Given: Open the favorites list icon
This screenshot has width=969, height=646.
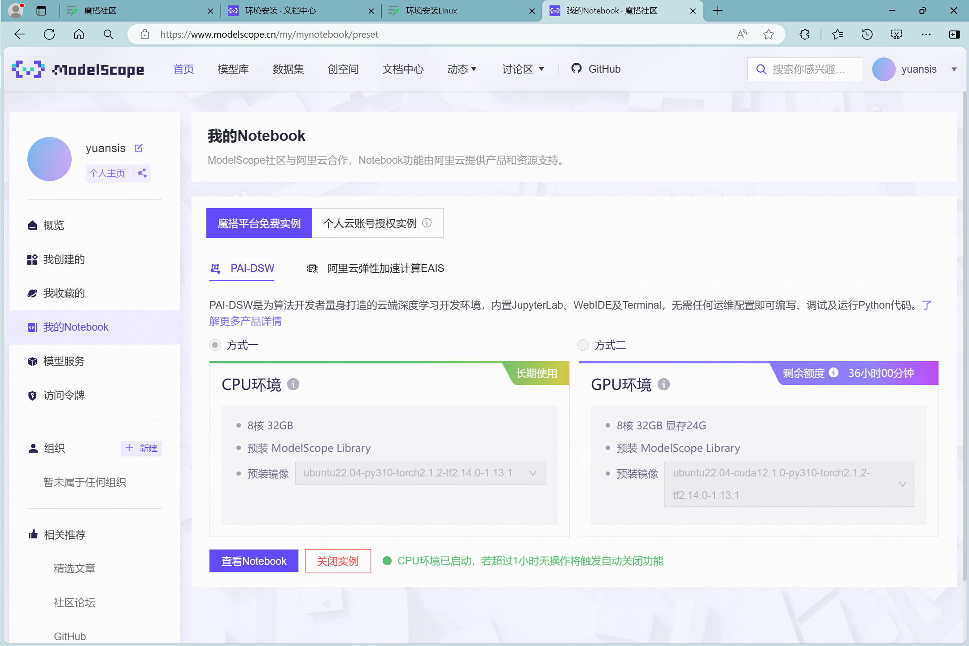Looking at the screenshot, I should pyautogui.click(x=837, y=34).
